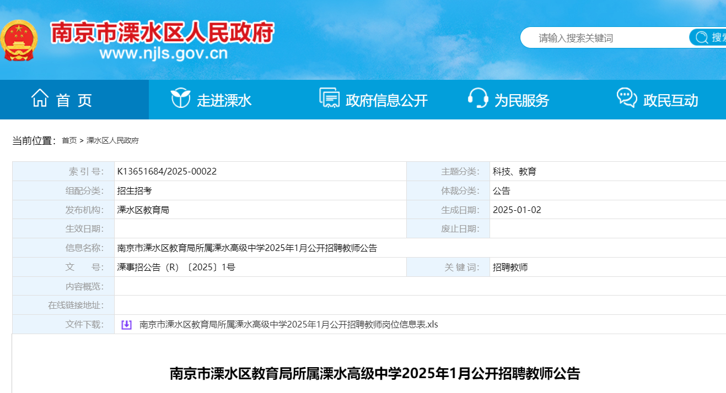Click the house icon beside 首页
Viewport: 726px width, 393px height.
pyautogui.click(x=40, y=99)
